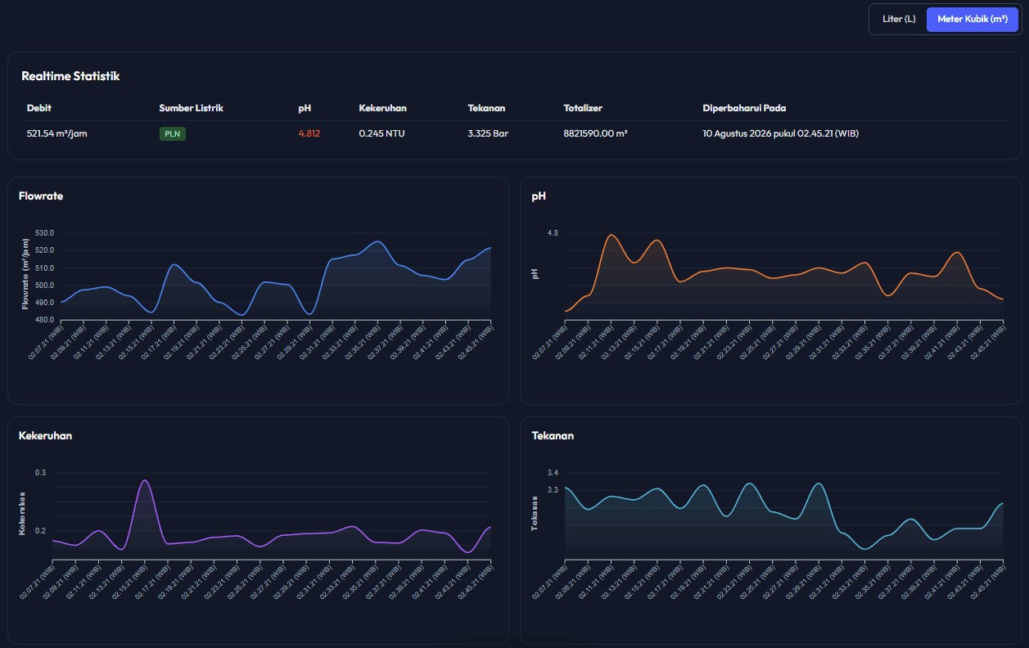Viewport: 1029px width, 648px height.
Task: Click the 530.0 label on Flowrate axis
Action: point(44,233)
